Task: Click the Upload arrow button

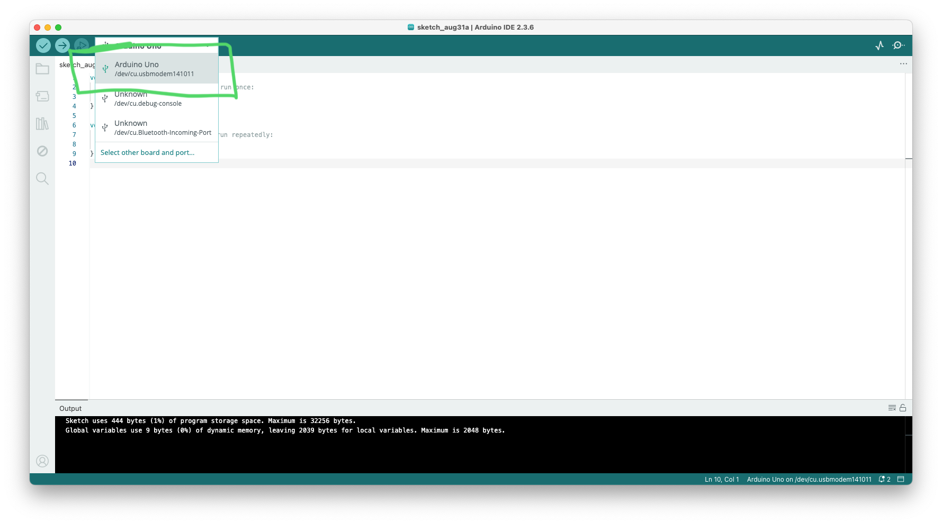Action: pyautogui.click(x=62, y=45)
